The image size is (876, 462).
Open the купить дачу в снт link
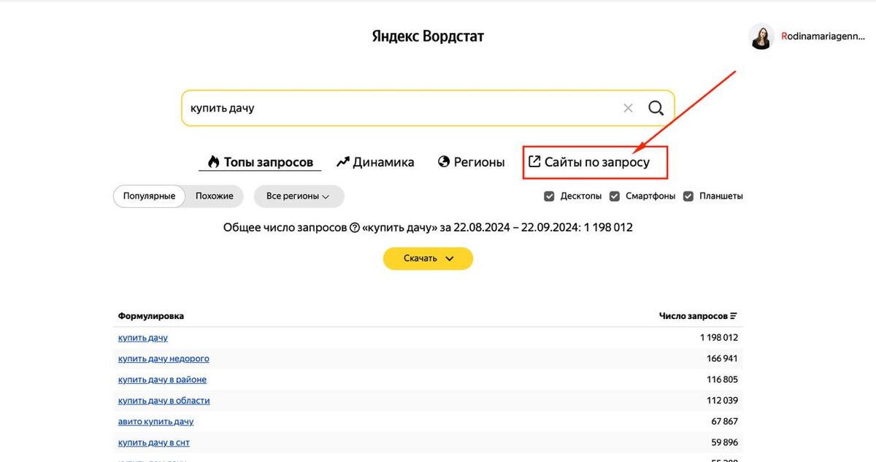tap(154, 443)
